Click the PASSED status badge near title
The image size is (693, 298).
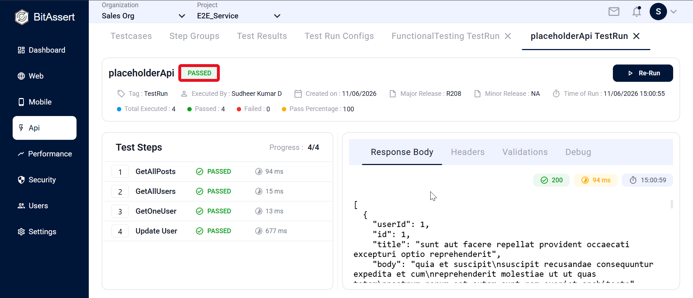click(199, 73)
